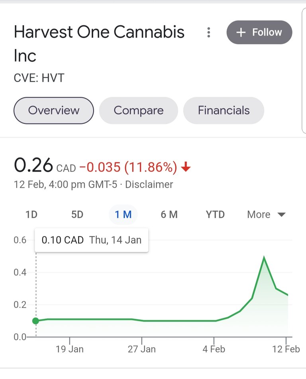Click the chart peak near 10 Feb

click(264, 257)
